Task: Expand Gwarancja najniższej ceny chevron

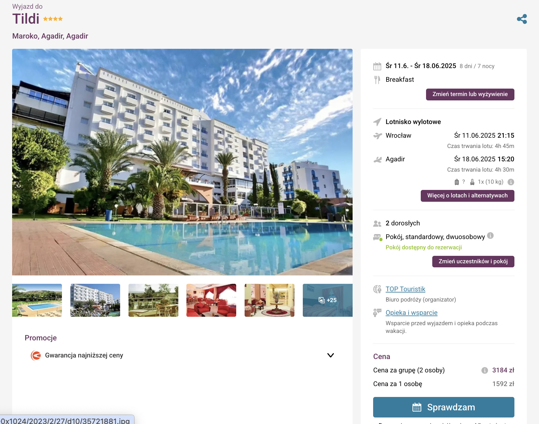Action: [x=330, y=355]
